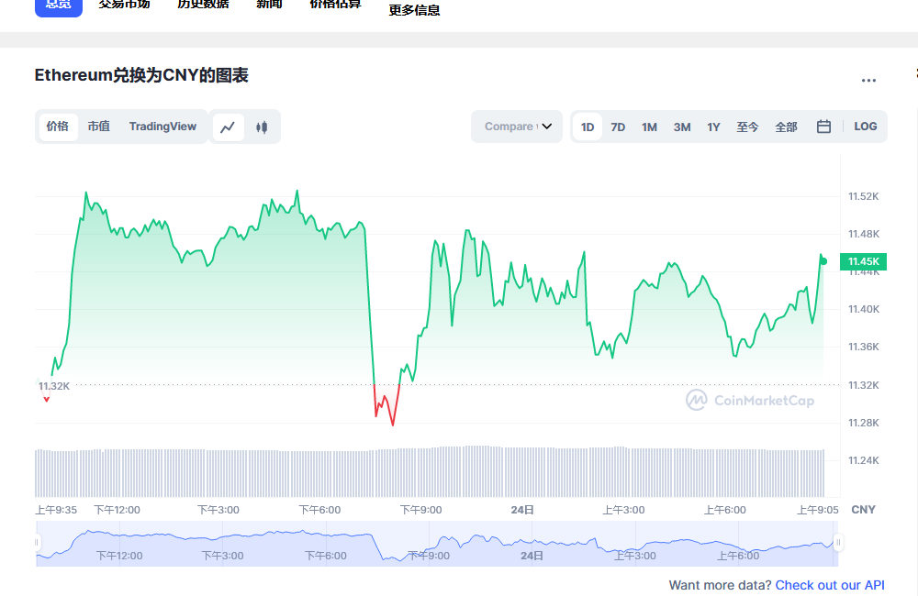This screenshot has width=918, height=596.
Task: Open the Compare dropdown
Action: (517, 127)
